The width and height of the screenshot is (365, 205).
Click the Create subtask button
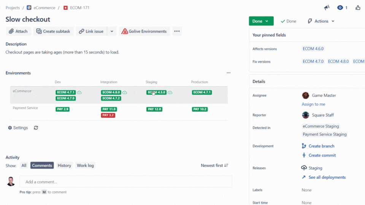point(53,32)
